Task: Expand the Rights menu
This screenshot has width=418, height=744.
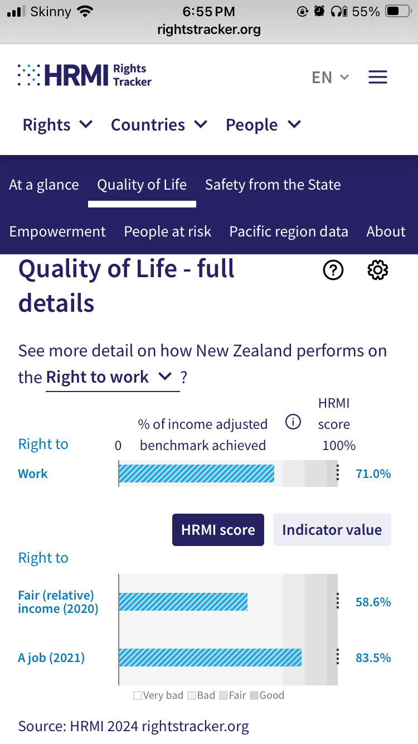Action: pos(57,125)
